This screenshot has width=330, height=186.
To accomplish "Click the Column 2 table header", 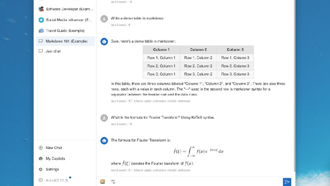I will coord(198,50).
